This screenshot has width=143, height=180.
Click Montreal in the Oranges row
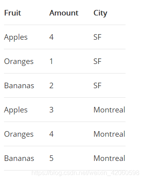[109, 134]
